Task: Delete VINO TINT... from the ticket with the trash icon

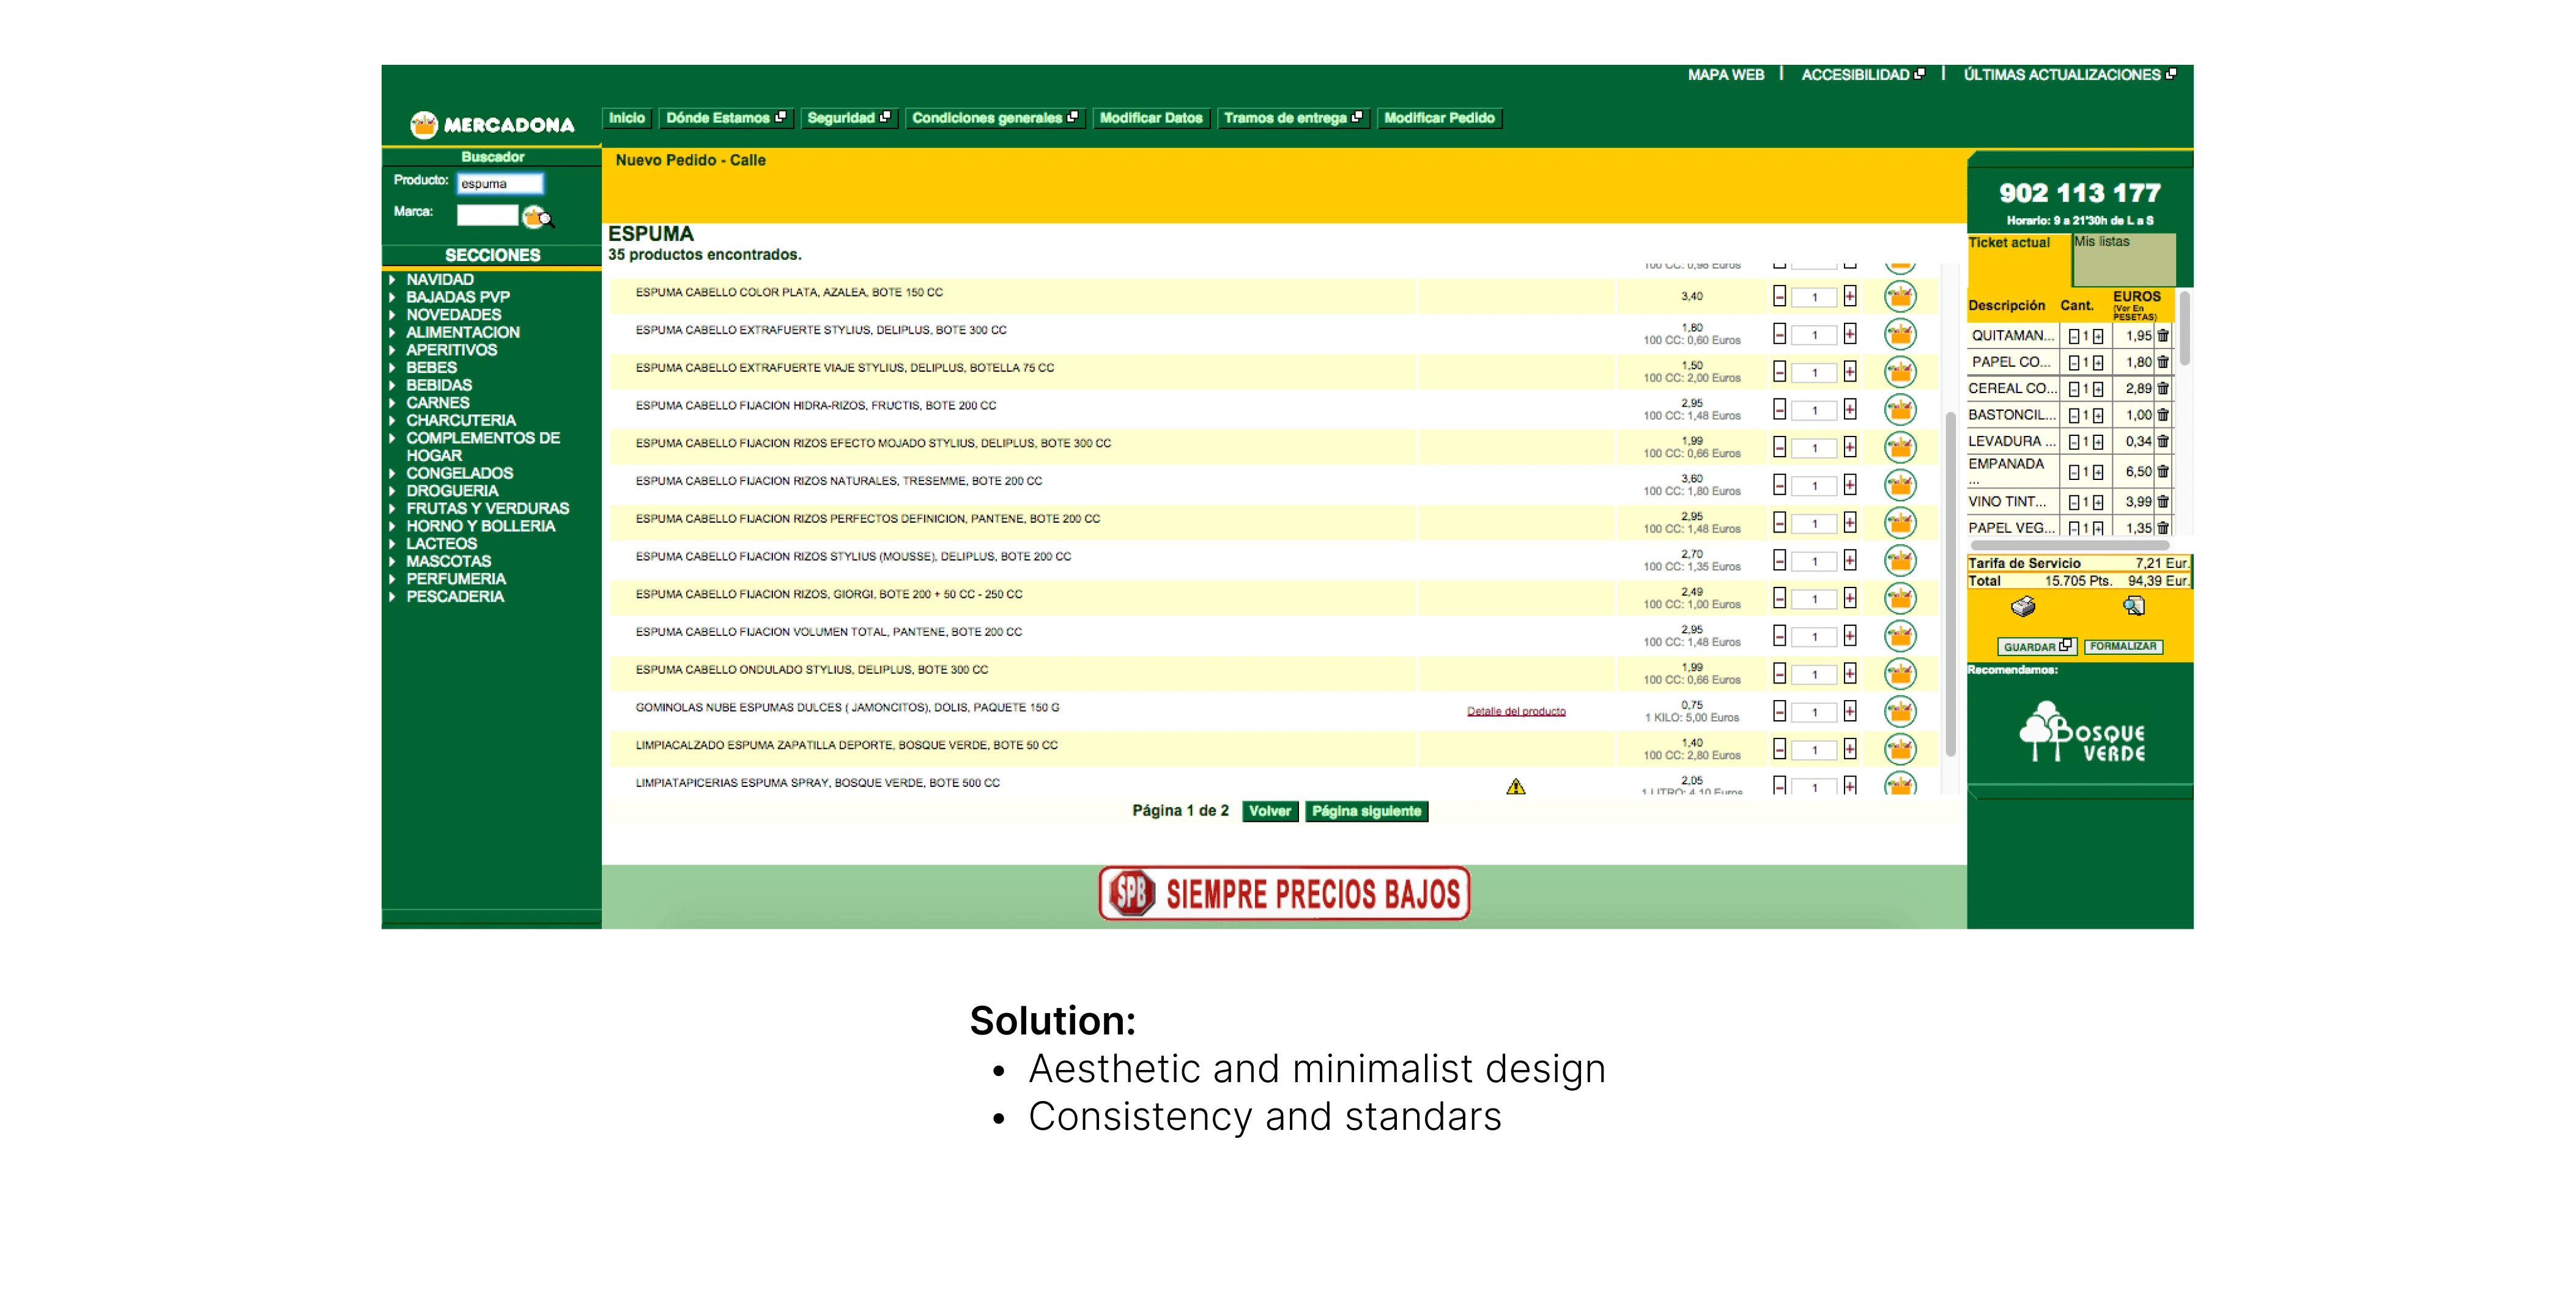Action: pos(2162,502)
